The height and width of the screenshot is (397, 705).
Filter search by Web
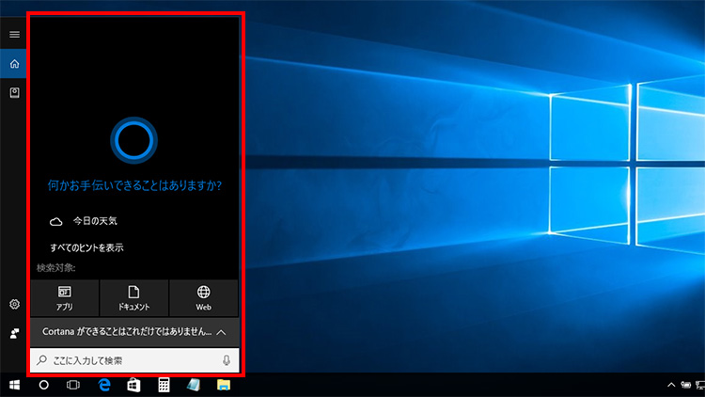click(204, 298)
